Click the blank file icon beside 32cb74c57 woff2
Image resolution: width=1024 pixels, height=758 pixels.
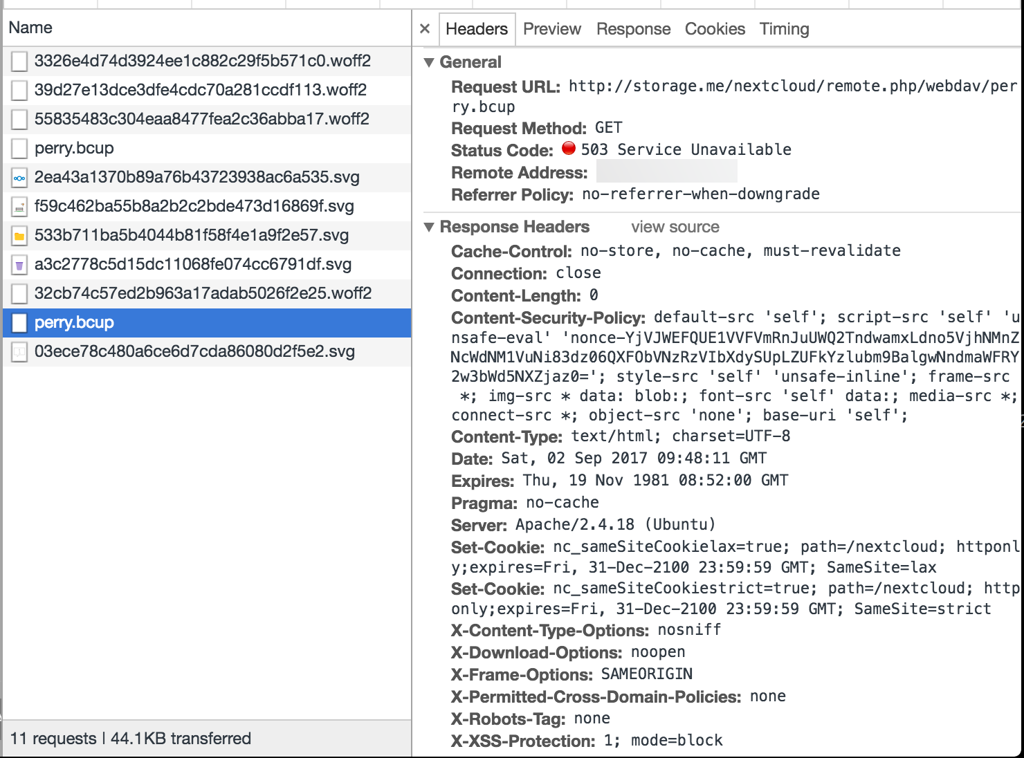pyautogui.click(x=19, y=293)
